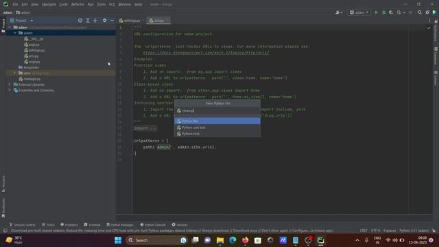Open Bookmarks tool window on left strip
Image resolution: width=439 pixels, height=247 pixels.
tap(3, 208)
